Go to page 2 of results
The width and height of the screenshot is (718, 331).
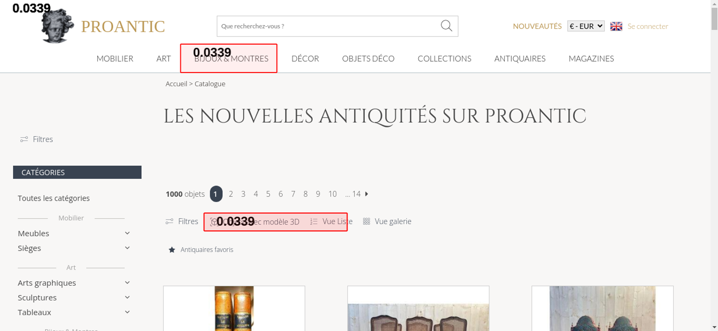(231, 194)
